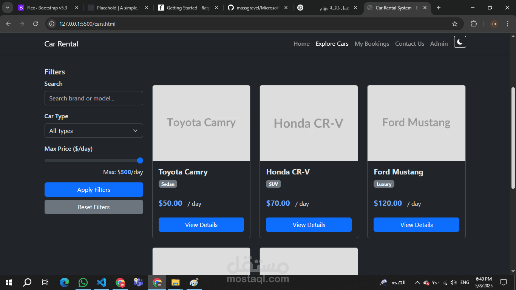View Details for Ford Mustang
516x290 pixels.
coord(416,225)
